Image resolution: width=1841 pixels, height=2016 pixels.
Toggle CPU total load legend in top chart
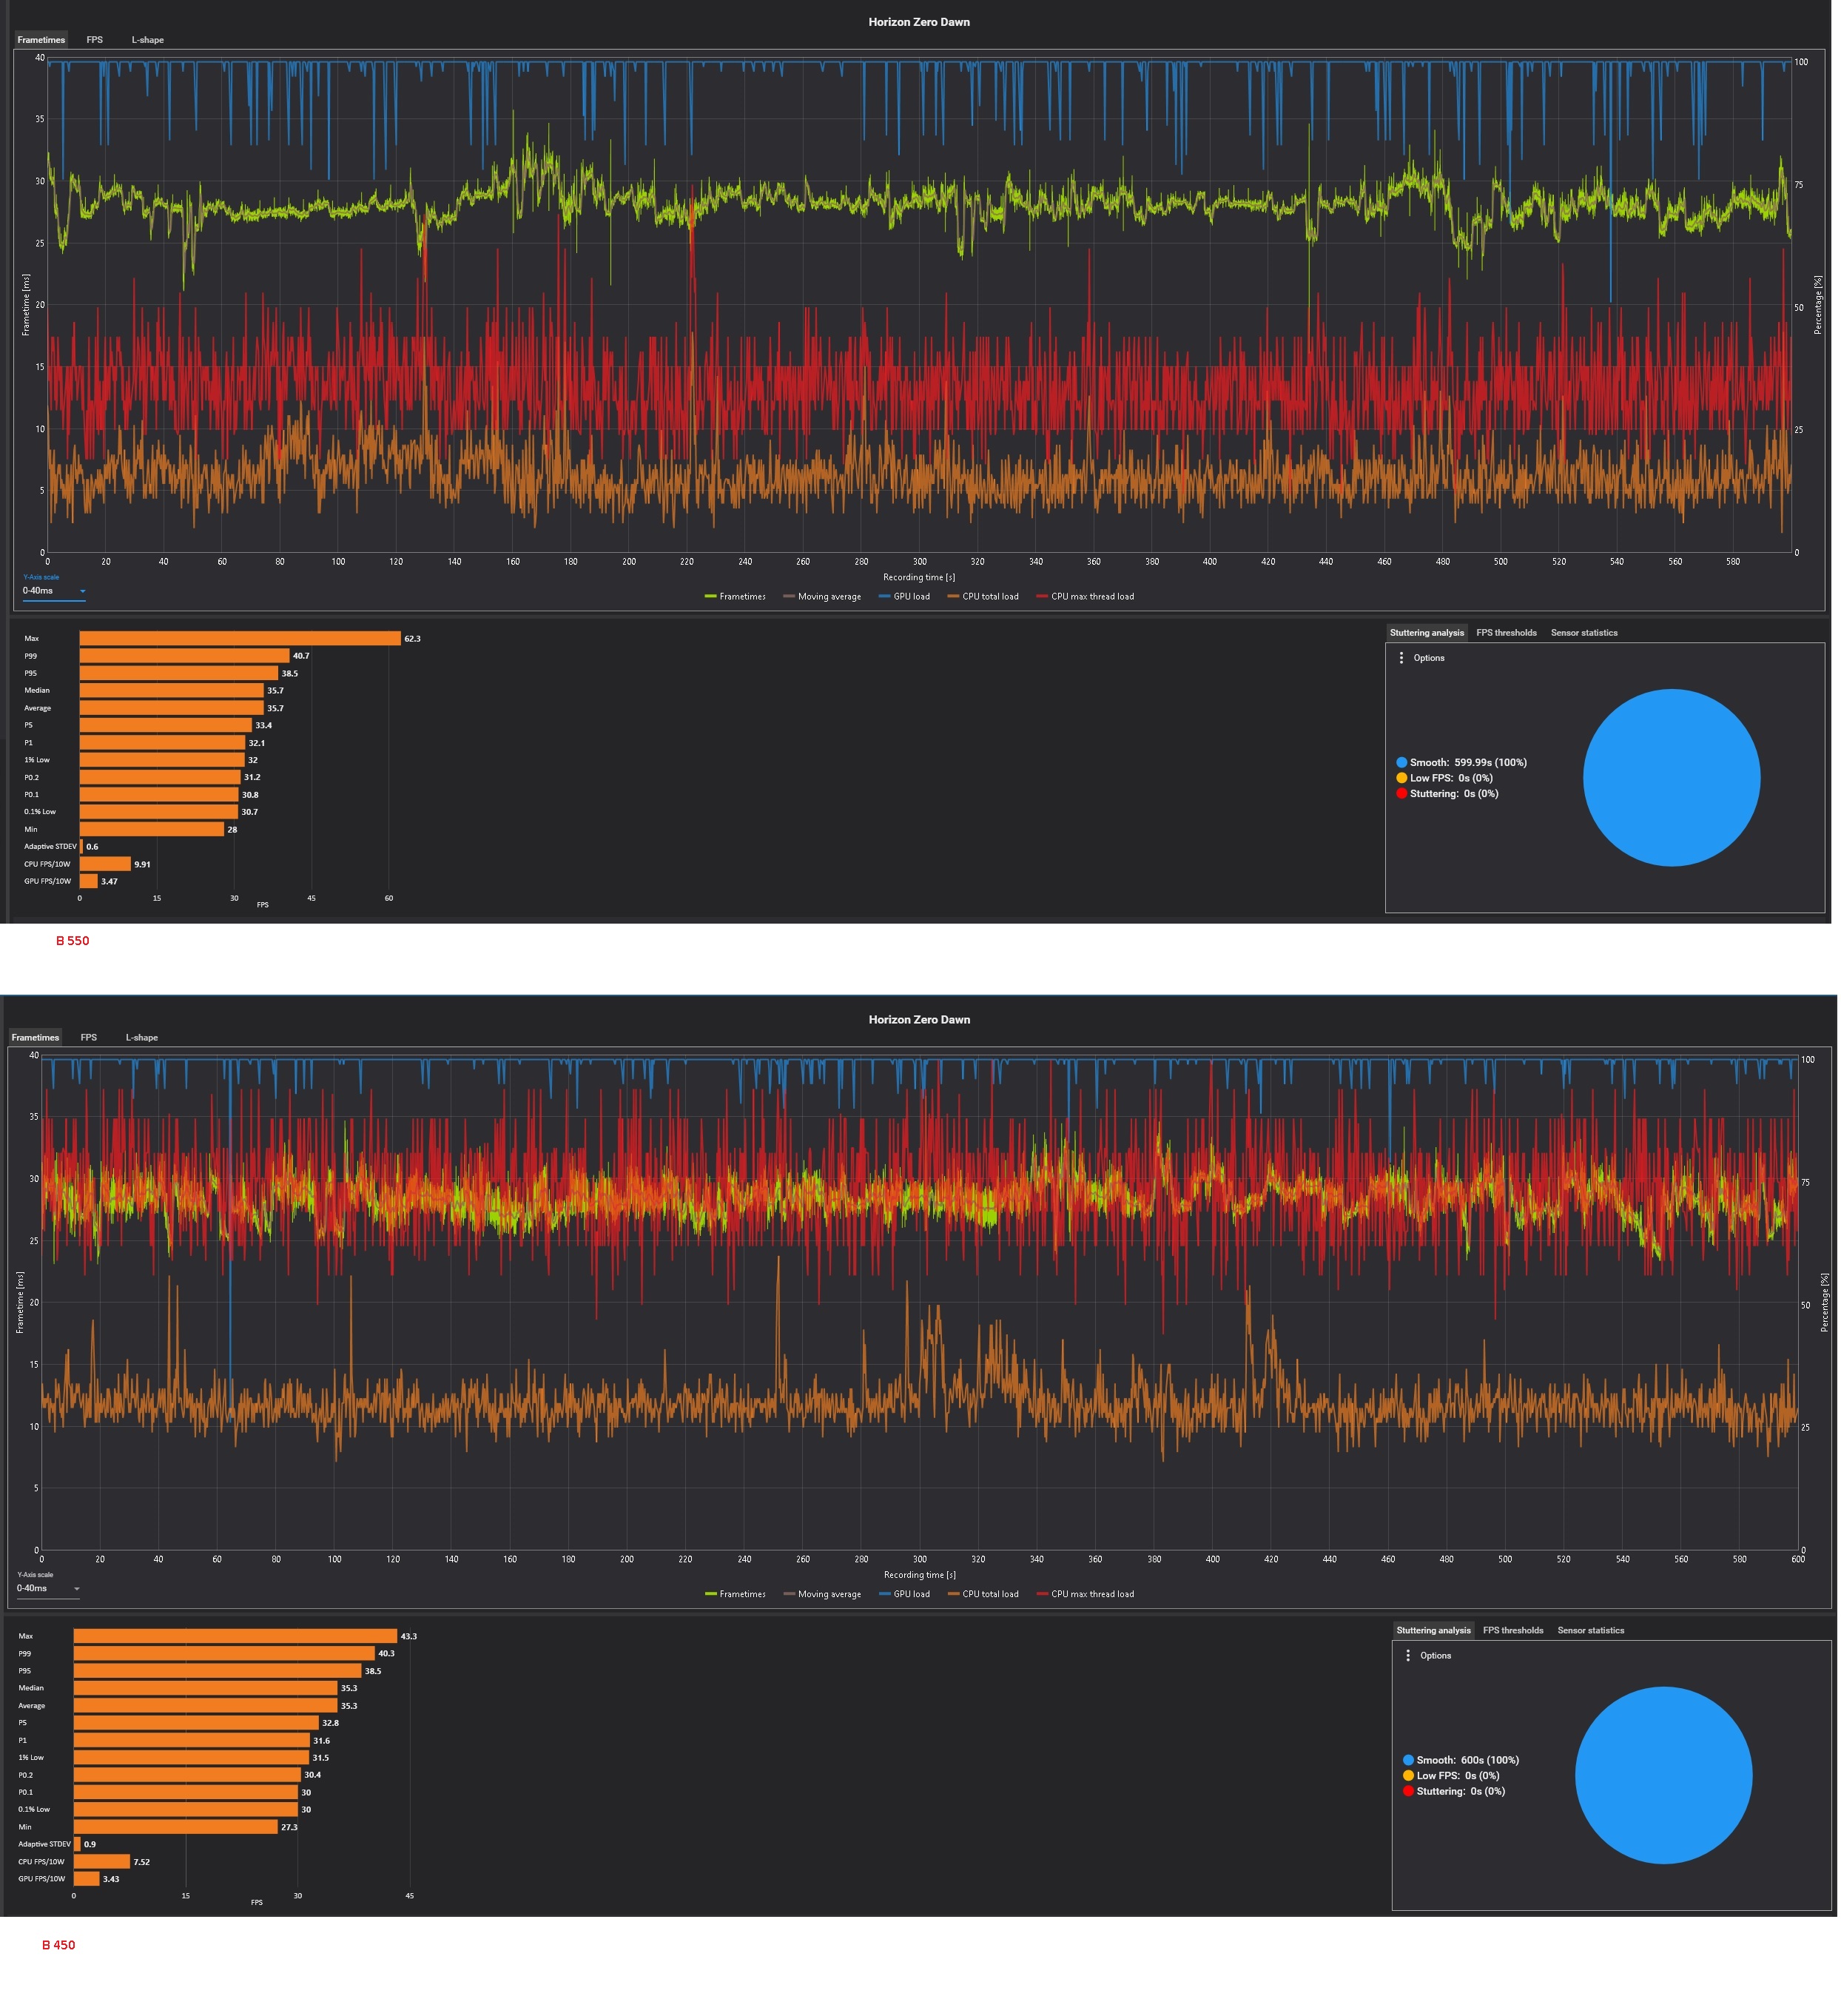[983, 597]
